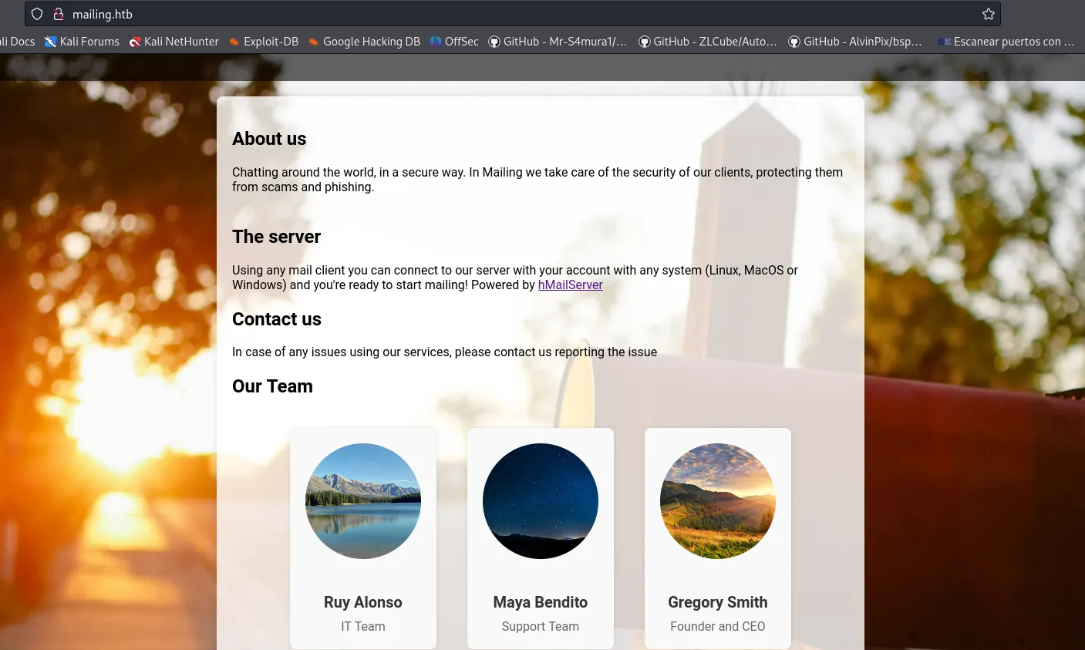Click the Ruy Alonso name heading
This screenshot has height=650, width=1085.
click(x=363, y=602)
